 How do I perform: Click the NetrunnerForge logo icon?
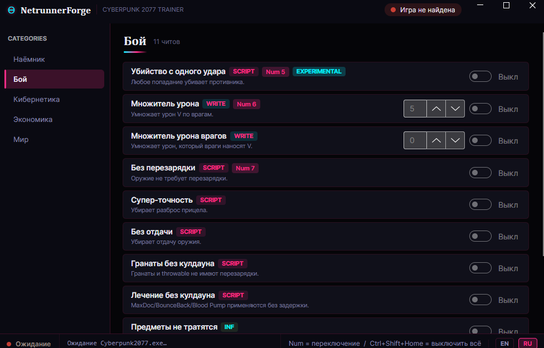pyautogui.click(x=12, y=10)
